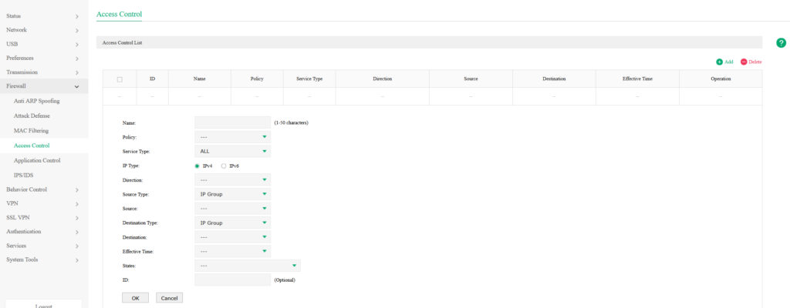Open the States dropdown
The width and height of the screenshot is (790, 308).
click(x=248, y=265)
